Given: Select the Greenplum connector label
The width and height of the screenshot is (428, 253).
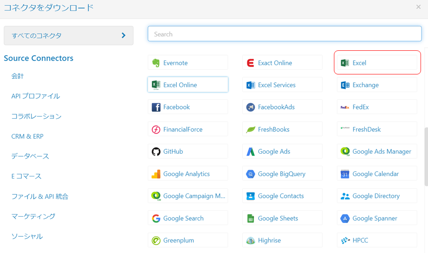Looking at the screenshot, I should click(179, 240).
